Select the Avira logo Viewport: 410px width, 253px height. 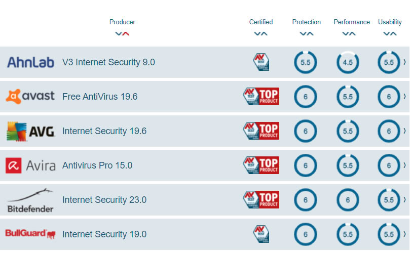click(x=30, y=165)
